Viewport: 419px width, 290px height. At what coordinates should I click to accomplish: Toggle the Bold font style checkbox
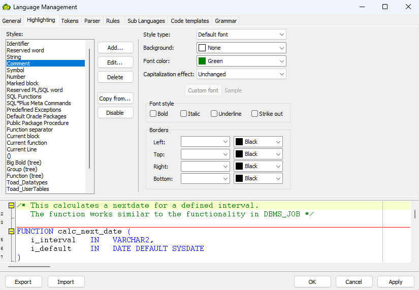(153, 114)
